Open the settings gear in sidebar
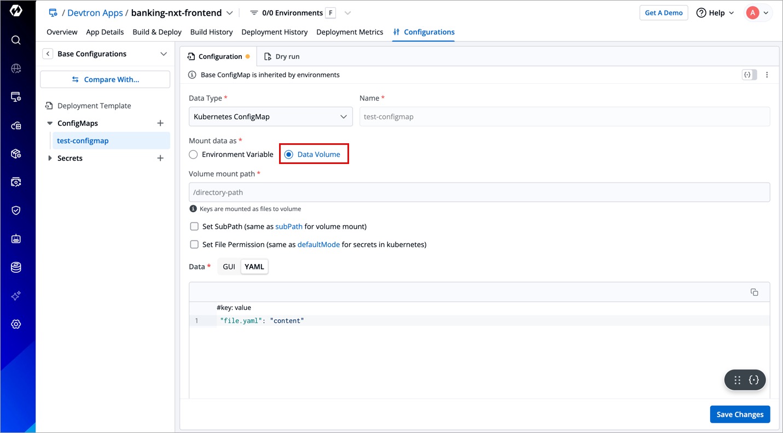 point(16,324)
